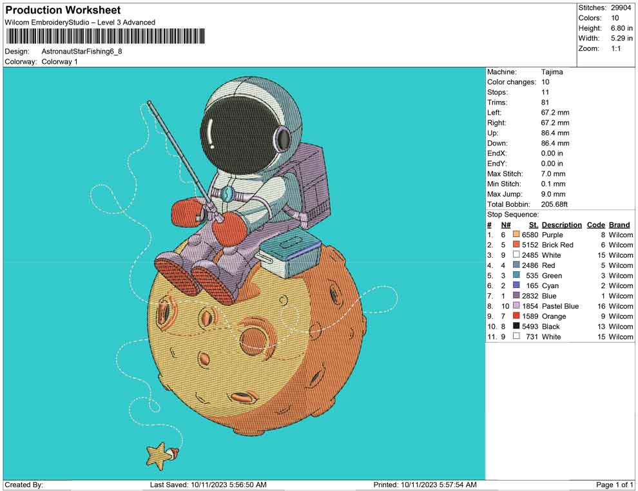Click the barcode under the Wilcom title
Image resolution: width=638 pixels, height=491 pixels.
point(105,37)
